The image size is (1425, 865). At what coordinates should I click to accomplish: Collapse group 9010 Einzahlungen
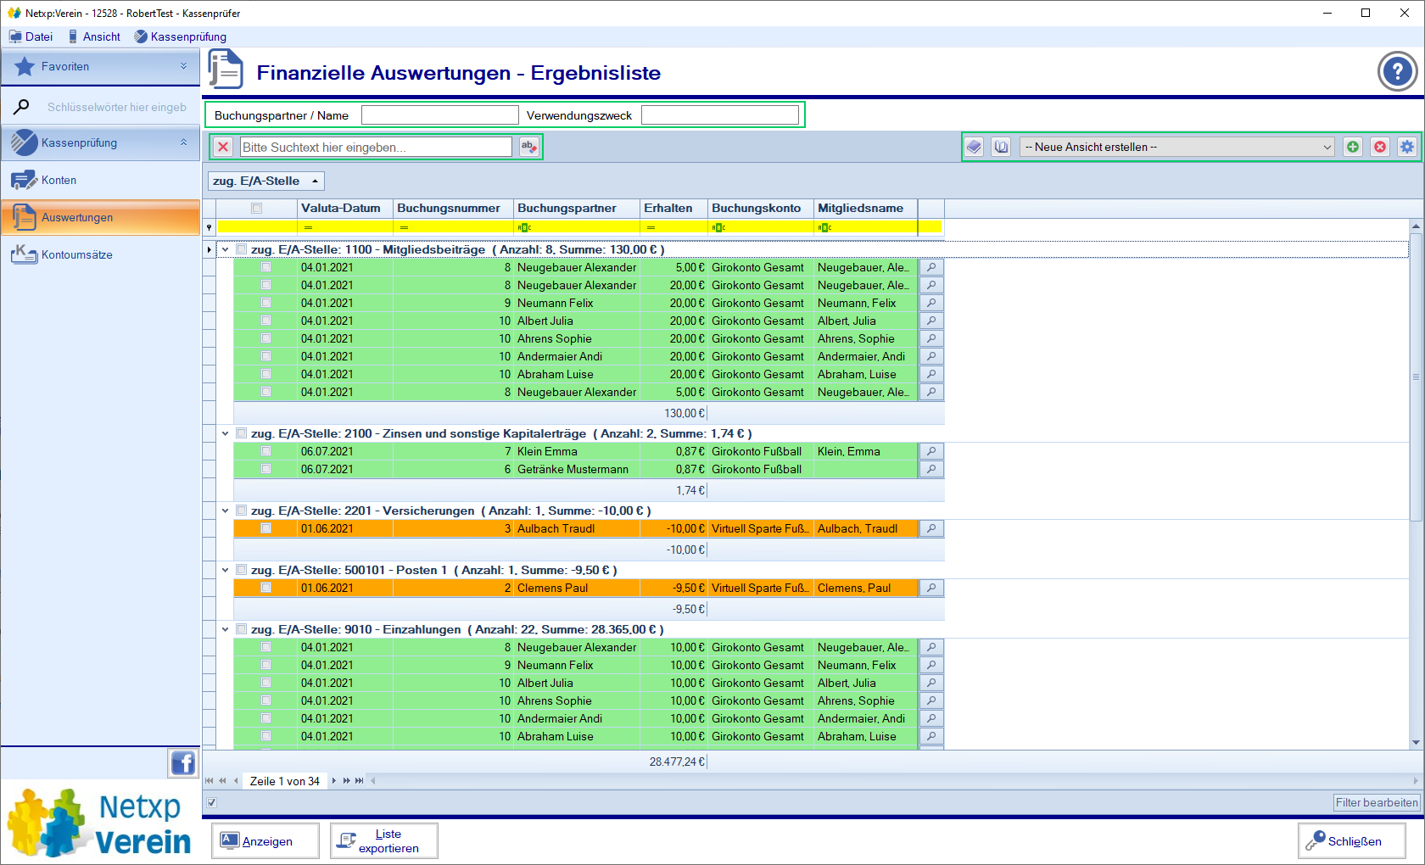click(x=226, y=629)
